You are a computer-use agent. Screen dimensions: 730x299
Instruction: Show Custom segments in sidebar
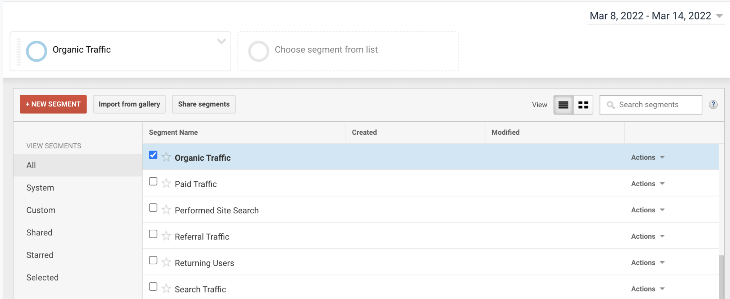tap(41, 210)
